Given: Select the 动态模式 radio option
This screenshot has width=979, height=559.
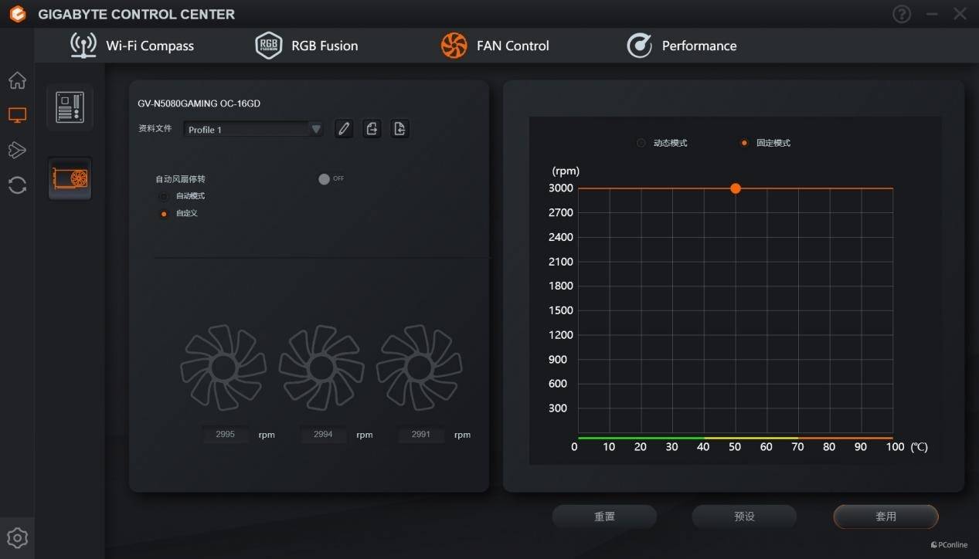Looking at the screenshot, I should pos(641,143).
